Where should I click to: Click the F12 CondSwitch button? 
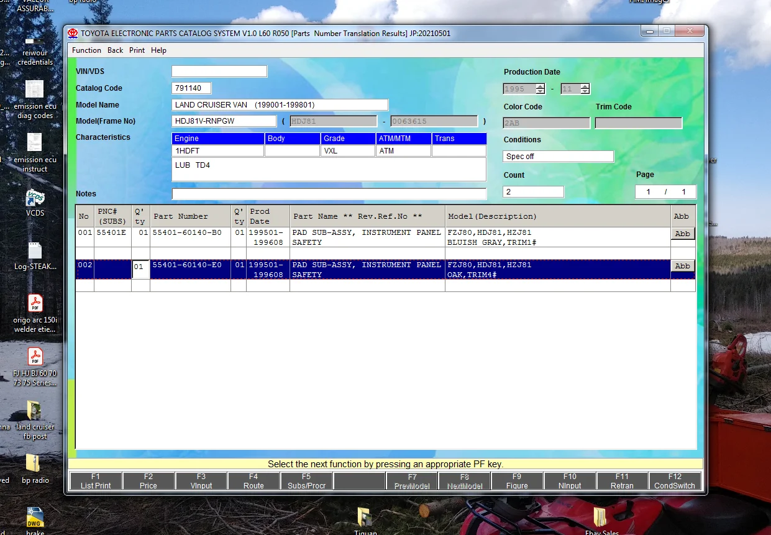[675, 481]
